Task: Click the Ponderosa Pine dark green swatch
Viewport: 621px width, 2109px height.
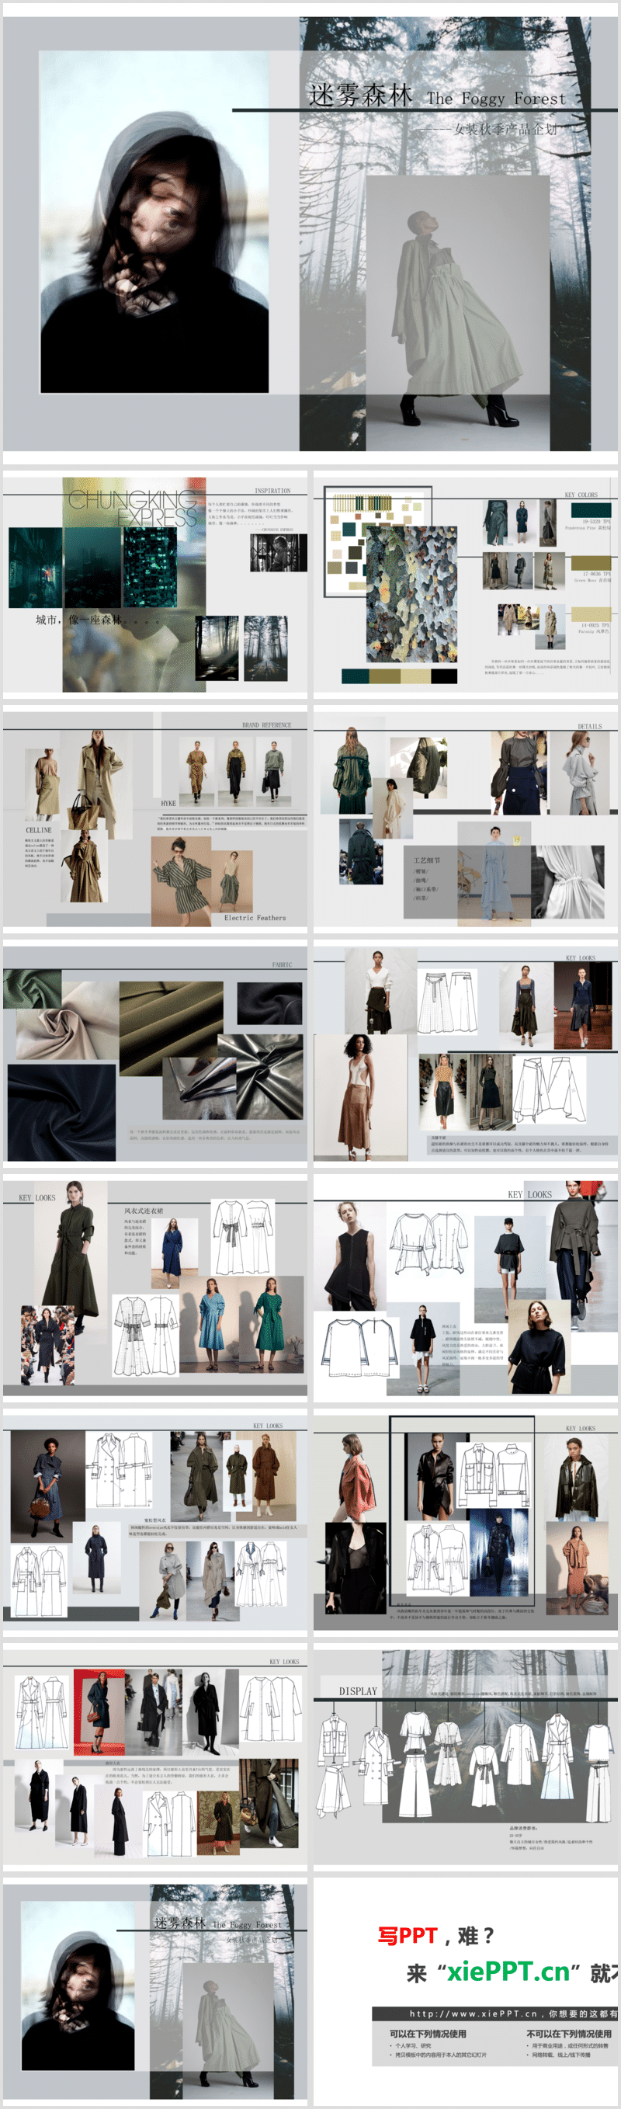Action: [x=591, y=509]
